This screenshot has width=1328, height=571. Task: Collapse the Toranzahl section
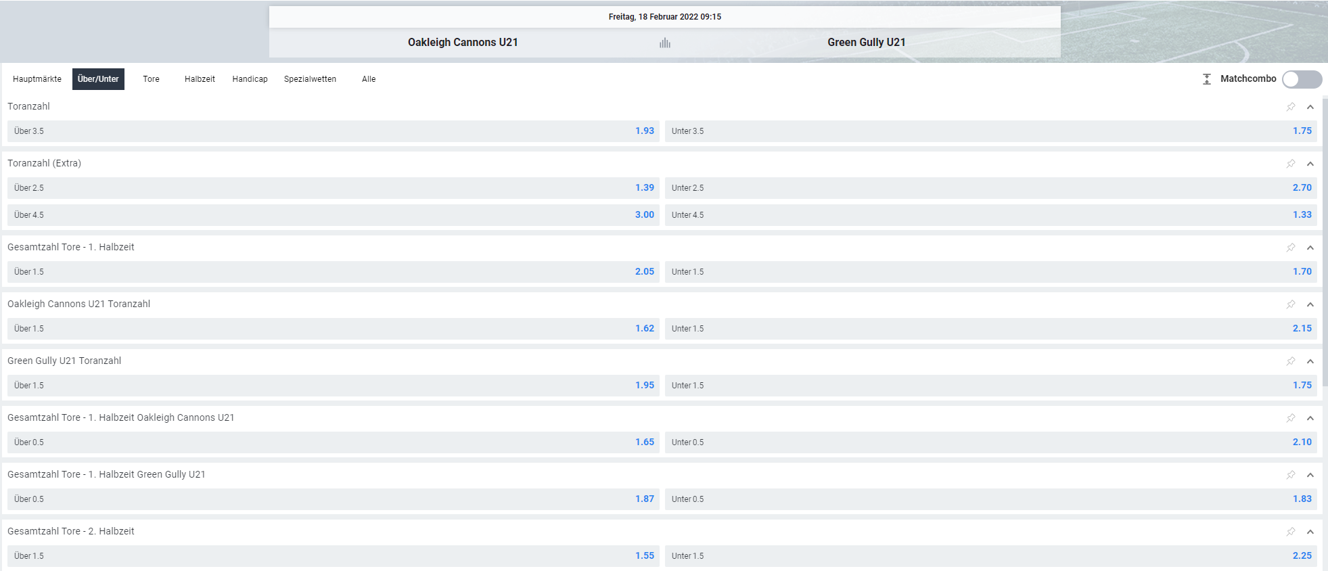tap(1310, 107)
